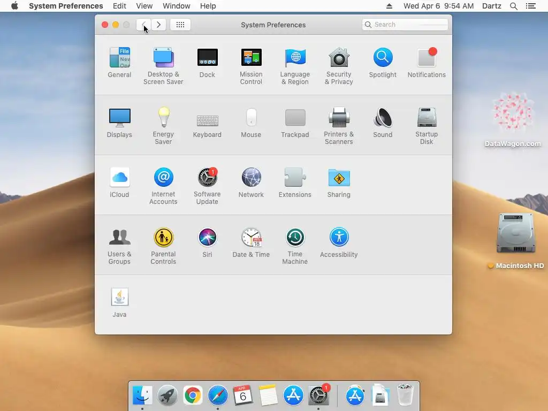
Task: Open Printers & Scanners preferences
Action: (339, 126)
